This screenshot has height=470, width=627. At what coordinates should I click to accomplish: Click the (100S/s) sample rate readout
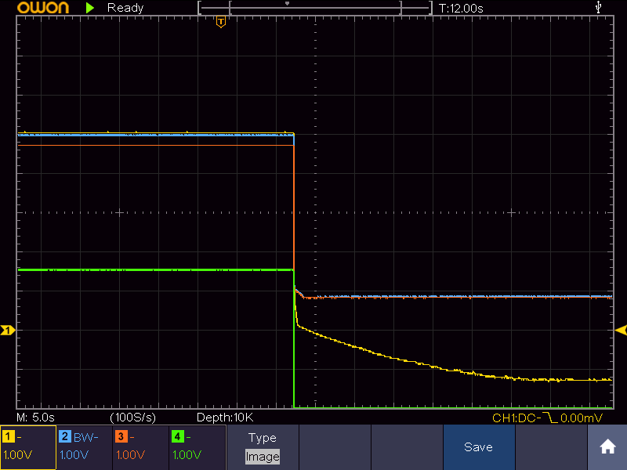(x=132, y=418)
